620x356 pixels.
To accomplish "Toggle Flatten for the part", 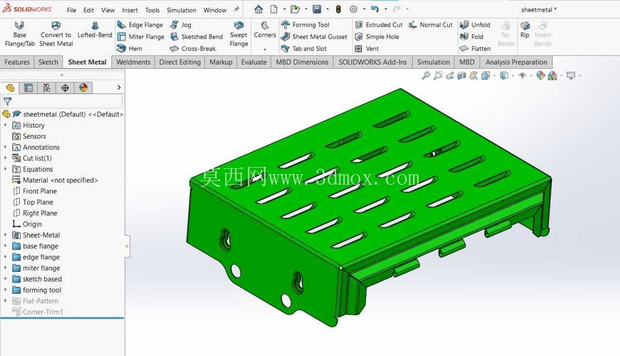I will coord(475,48).
